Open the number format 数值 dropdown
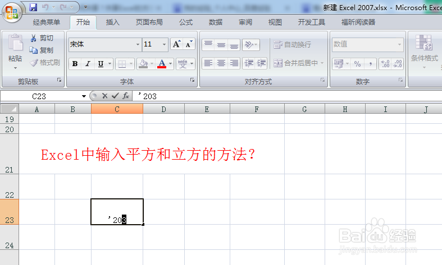The image size is (442, 265). (399, 44)
